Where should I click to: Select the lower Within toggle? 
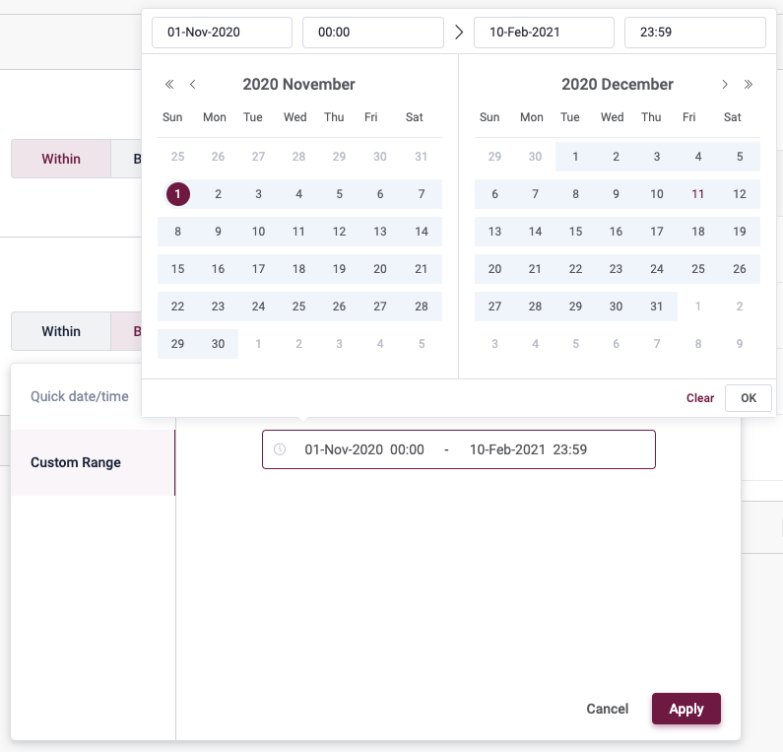tap(61, 331)
